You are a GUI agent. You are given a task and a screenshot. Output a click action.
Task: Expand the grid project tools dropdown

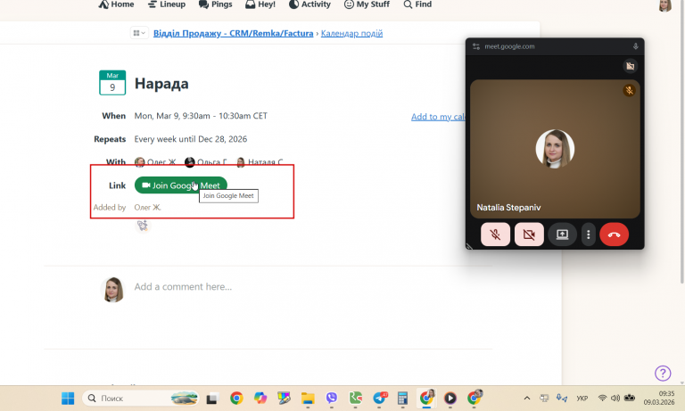[139, 33]
